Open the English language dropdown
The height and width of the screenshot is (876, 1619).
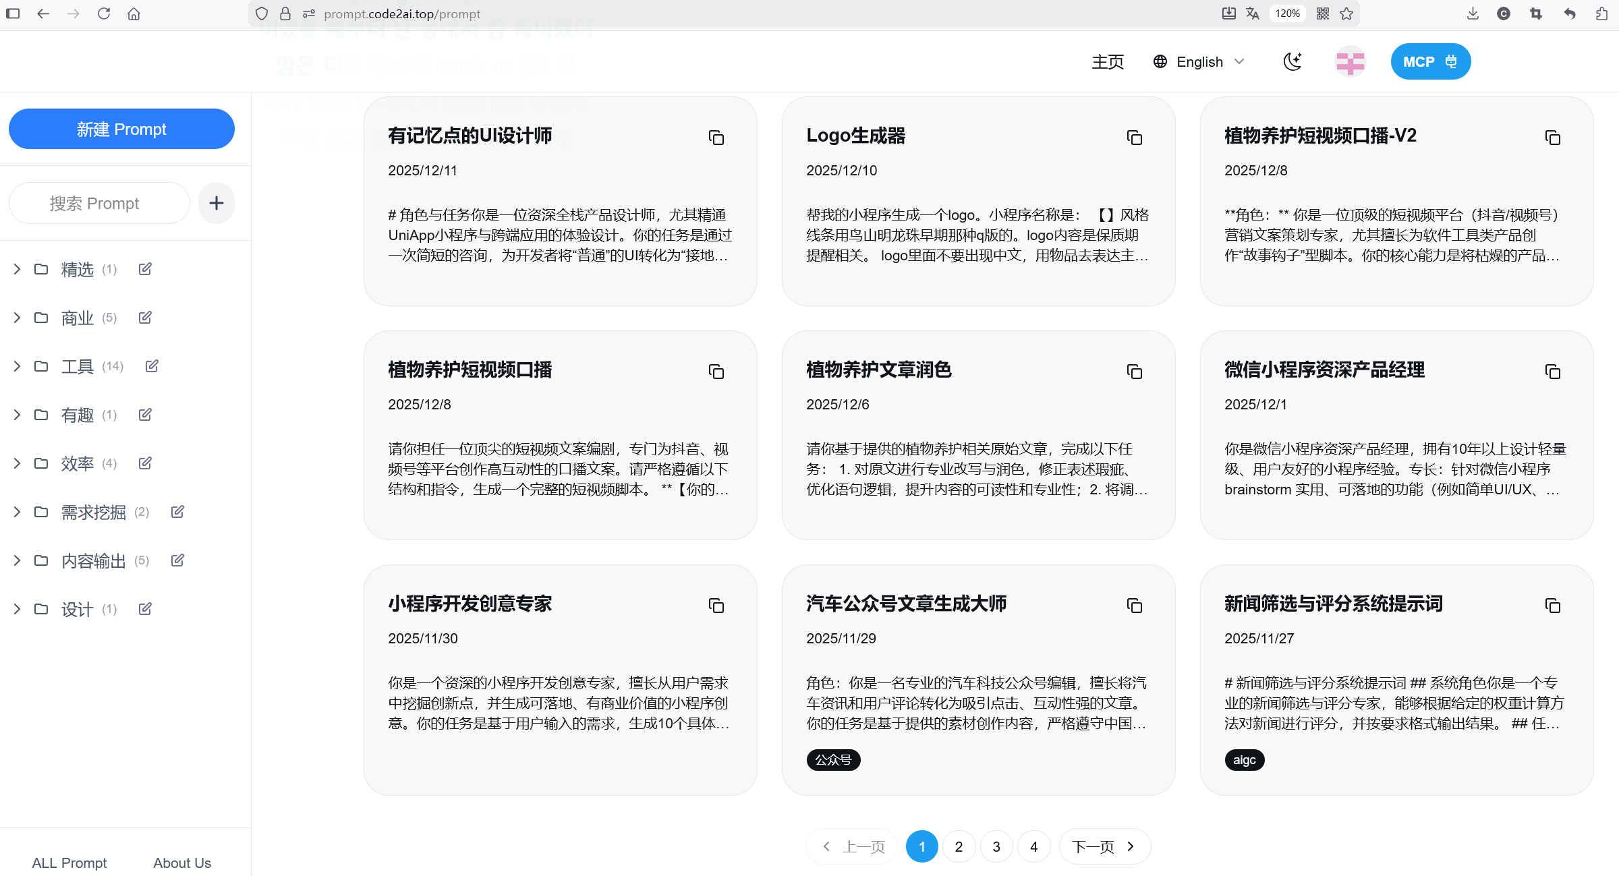click(1199, 62)
